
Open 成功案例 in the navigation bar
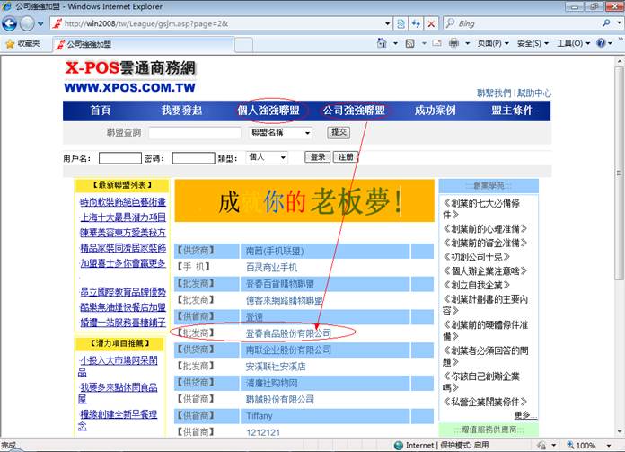tap(435, 111)
